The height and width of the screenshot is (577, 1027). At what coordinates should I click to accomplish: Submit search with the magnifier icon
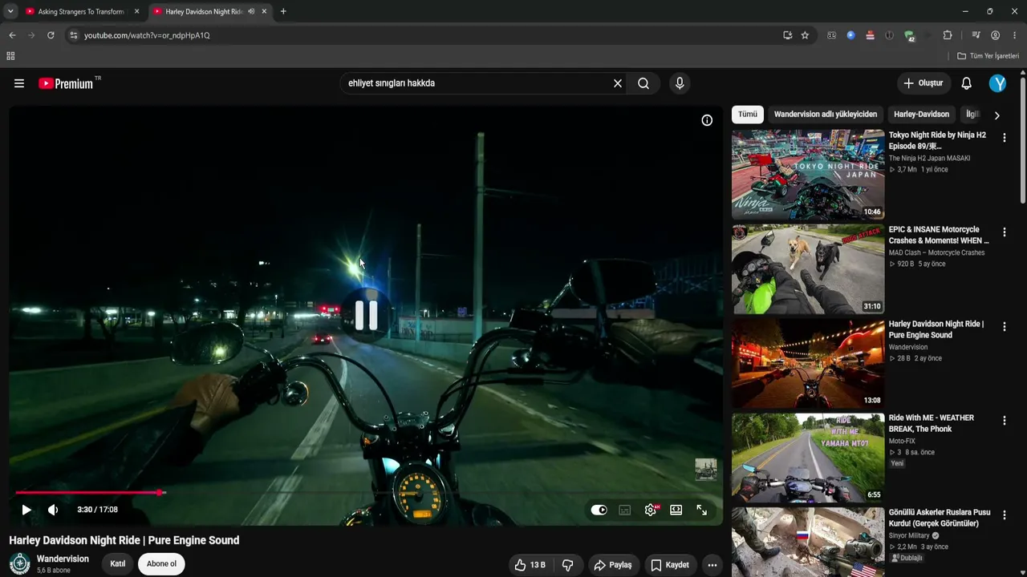(x=643, y=83)
